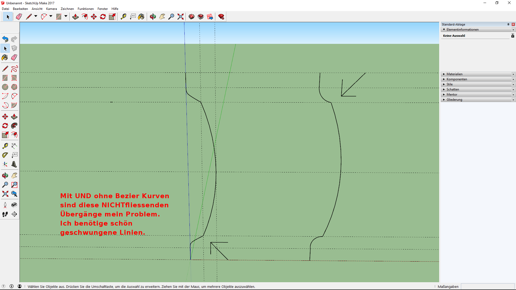This screenshot has height=290, width=516.
Task: Click the Maßangaben input field
Action: coord(487,287)
